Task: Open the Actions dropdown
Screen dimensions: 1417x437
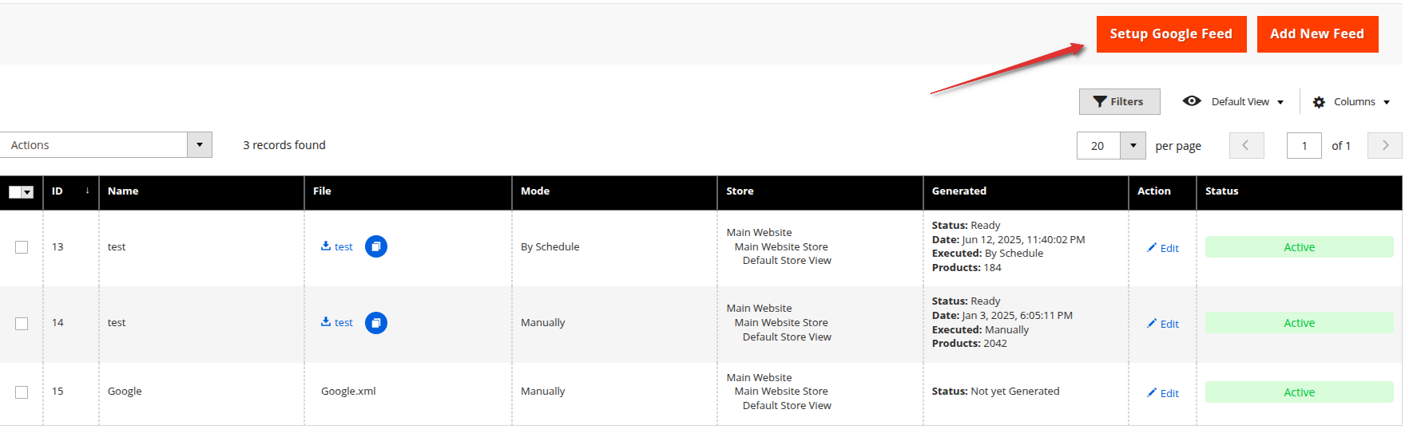Action: [106, 145]
